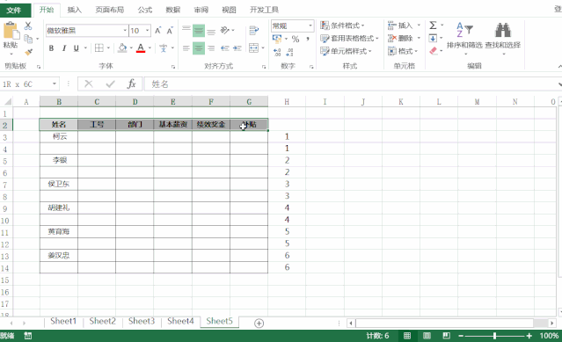Viewport: 562px width, 342px height.
Task: Toggle Underline formatting
Action: point(76,48)
